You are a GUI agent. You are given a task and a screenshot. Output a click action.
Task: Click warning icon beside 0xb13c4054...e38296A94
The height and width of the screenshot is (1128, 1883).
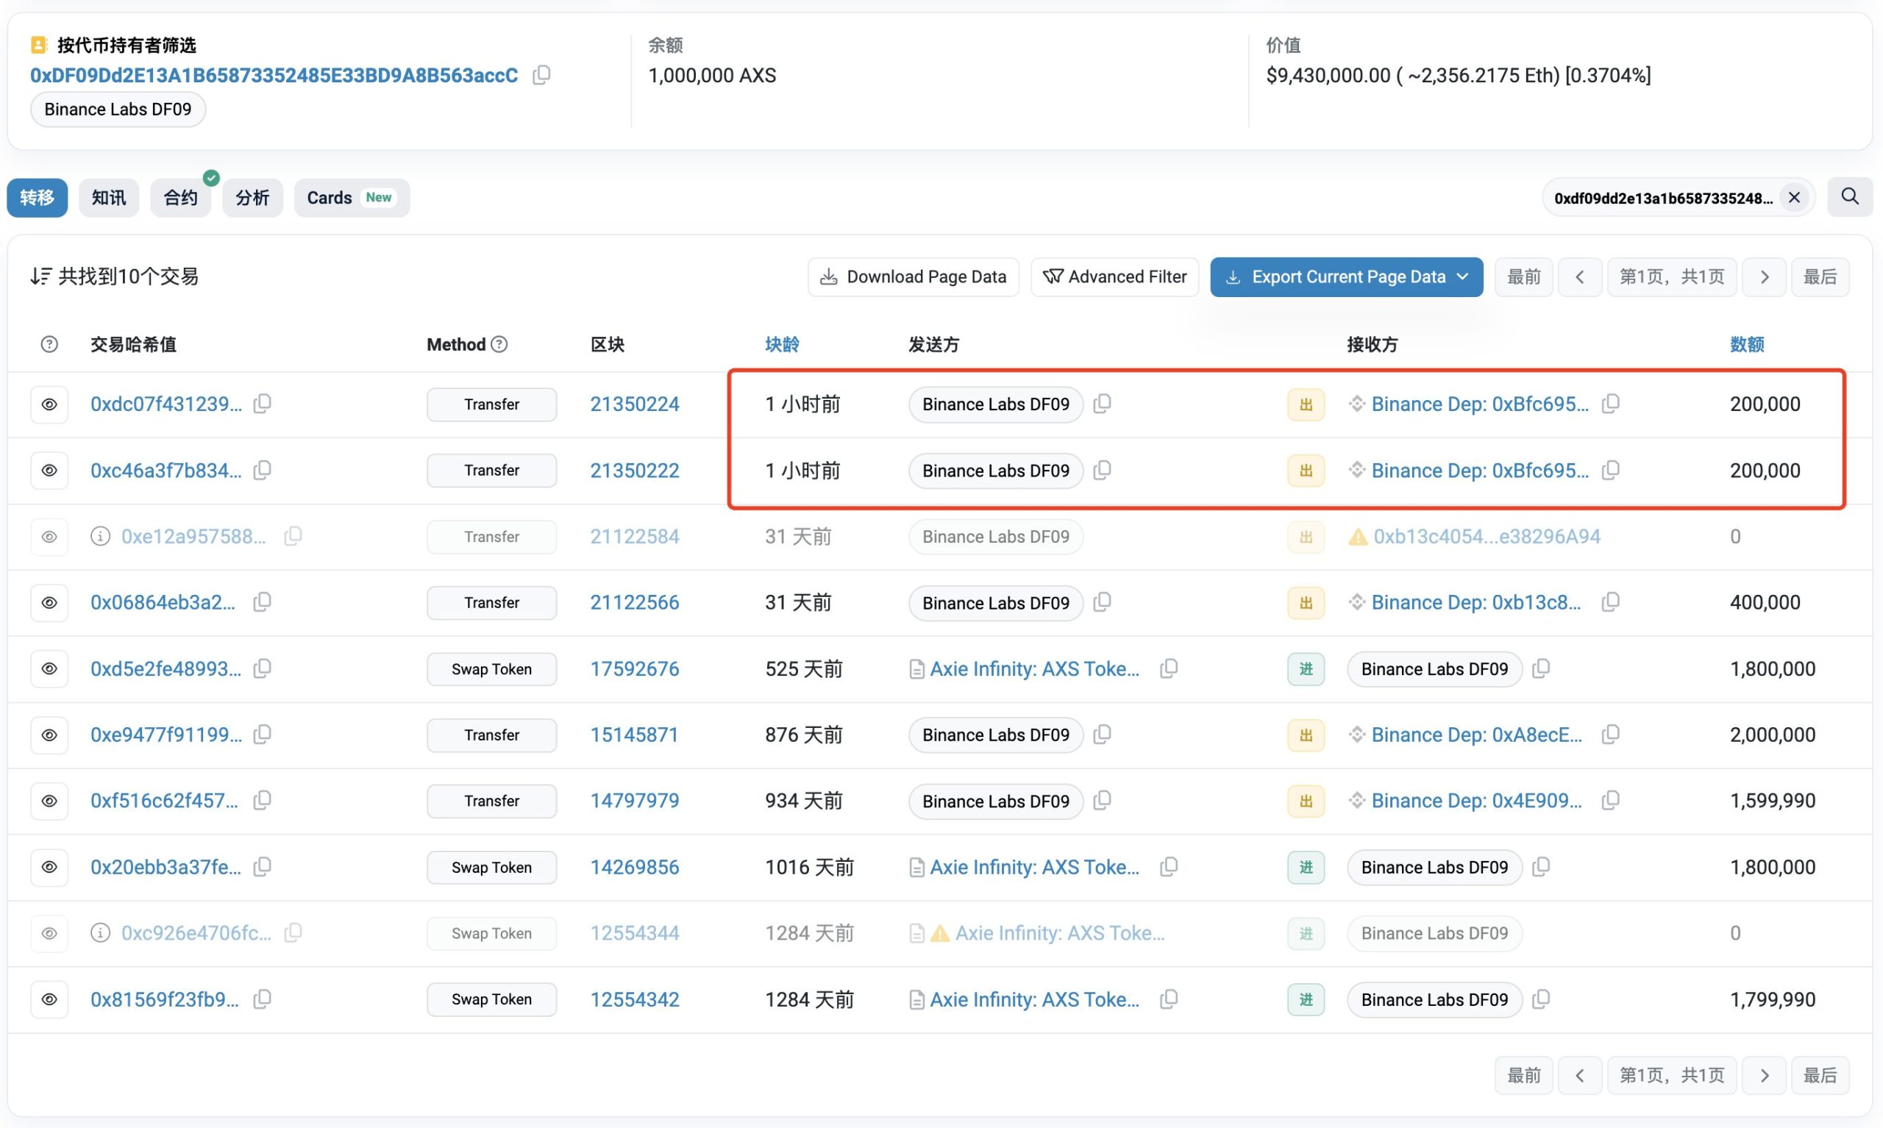[x=1357, y=537]
